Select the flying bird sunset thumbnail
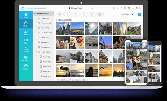 coord(106,71)
